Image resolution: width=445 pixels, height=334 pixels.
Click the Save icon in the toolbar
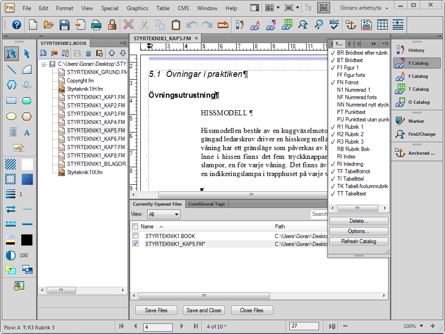point(64,25)
